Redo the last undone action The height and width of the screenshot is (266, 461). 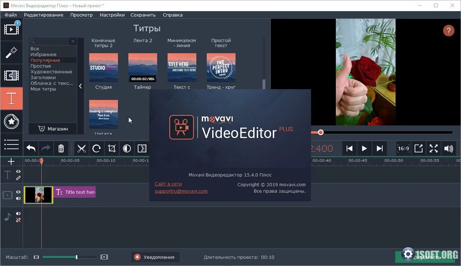coord(46,148)
